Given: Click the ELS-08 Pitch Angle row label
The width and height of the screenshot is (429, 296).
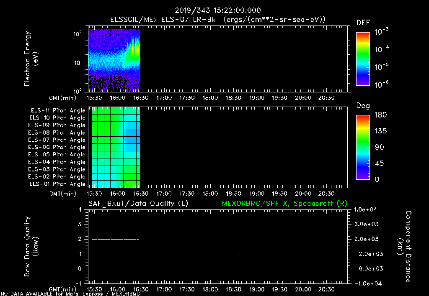Looking at the screenshot, I should (x=57, y=133).
